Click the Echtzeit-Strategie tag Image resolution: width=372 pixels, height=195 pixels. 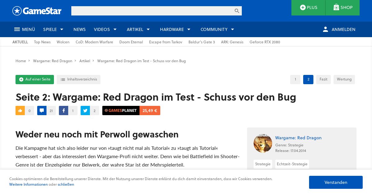pos(292,164)
